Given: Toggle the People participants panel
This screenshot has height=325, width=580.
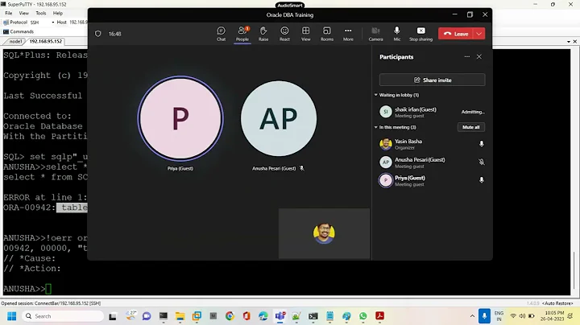Looking at the screenshot, I should [242, 34].
